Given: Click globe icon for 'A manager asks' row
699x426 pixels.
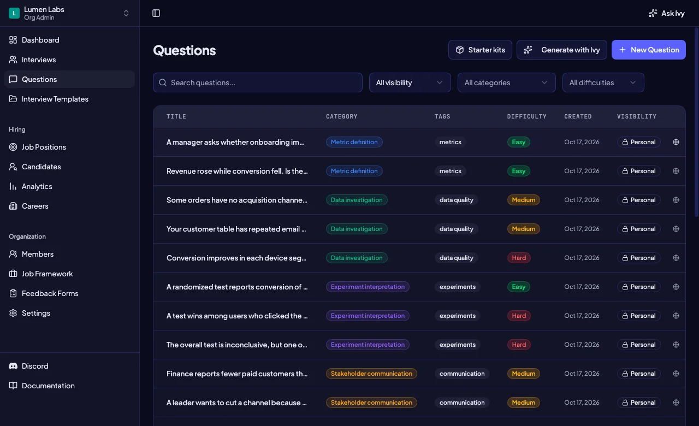Looking at the screenshot, I should [x=676, y=142].
